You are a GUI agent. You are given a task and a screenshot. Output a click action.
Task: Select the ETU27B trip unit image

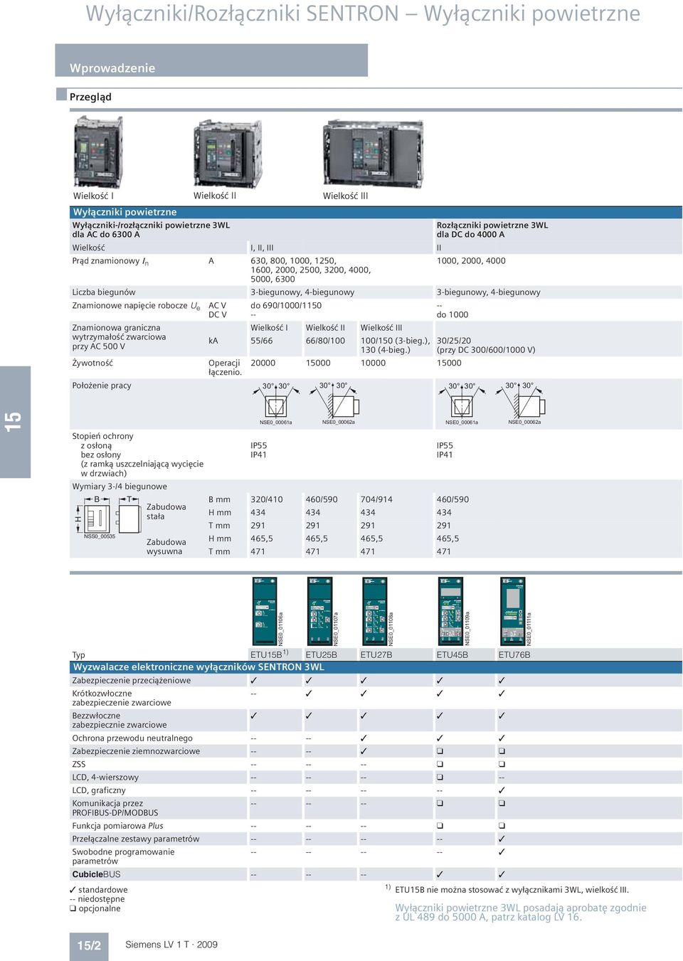point(375,611)
